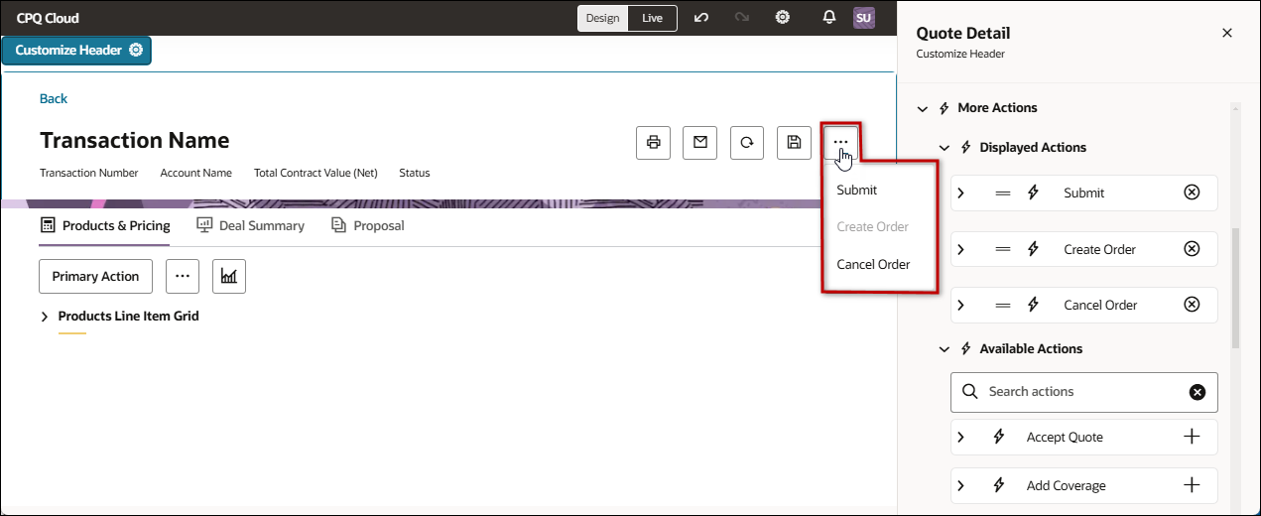The image size is (1261, 516).
Task: Expand the Create Order action row
Action: (x=960, y=249)
